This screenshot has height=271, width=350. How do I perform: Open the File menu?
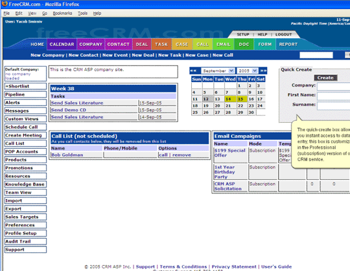tap(6, 14)
